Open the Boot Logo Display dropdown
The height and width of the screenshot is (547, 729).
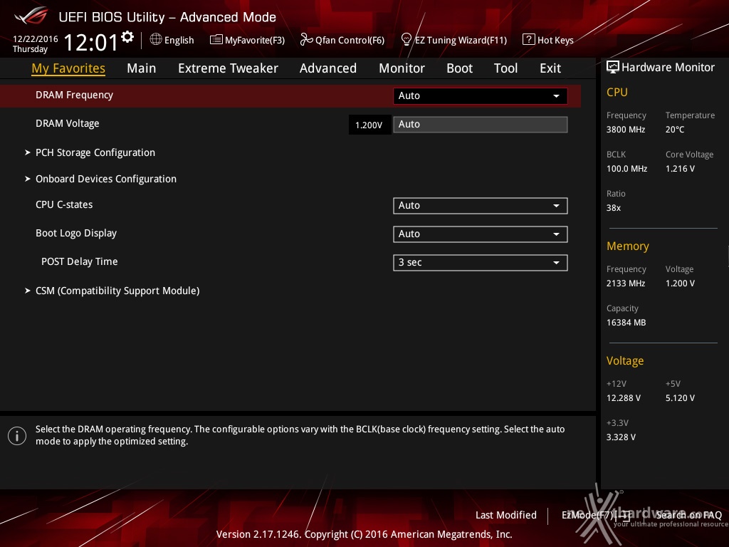pyautogui.click(x=481, y=234)
